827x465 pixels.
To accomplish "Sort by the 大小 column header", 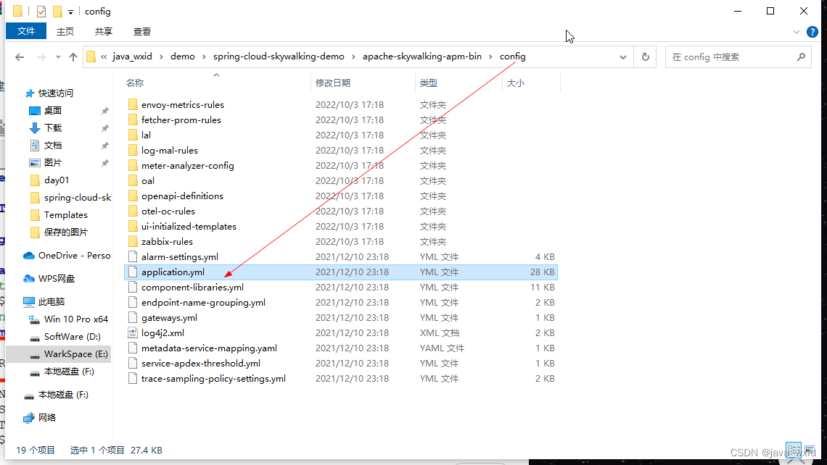I will tap(515, 83).
